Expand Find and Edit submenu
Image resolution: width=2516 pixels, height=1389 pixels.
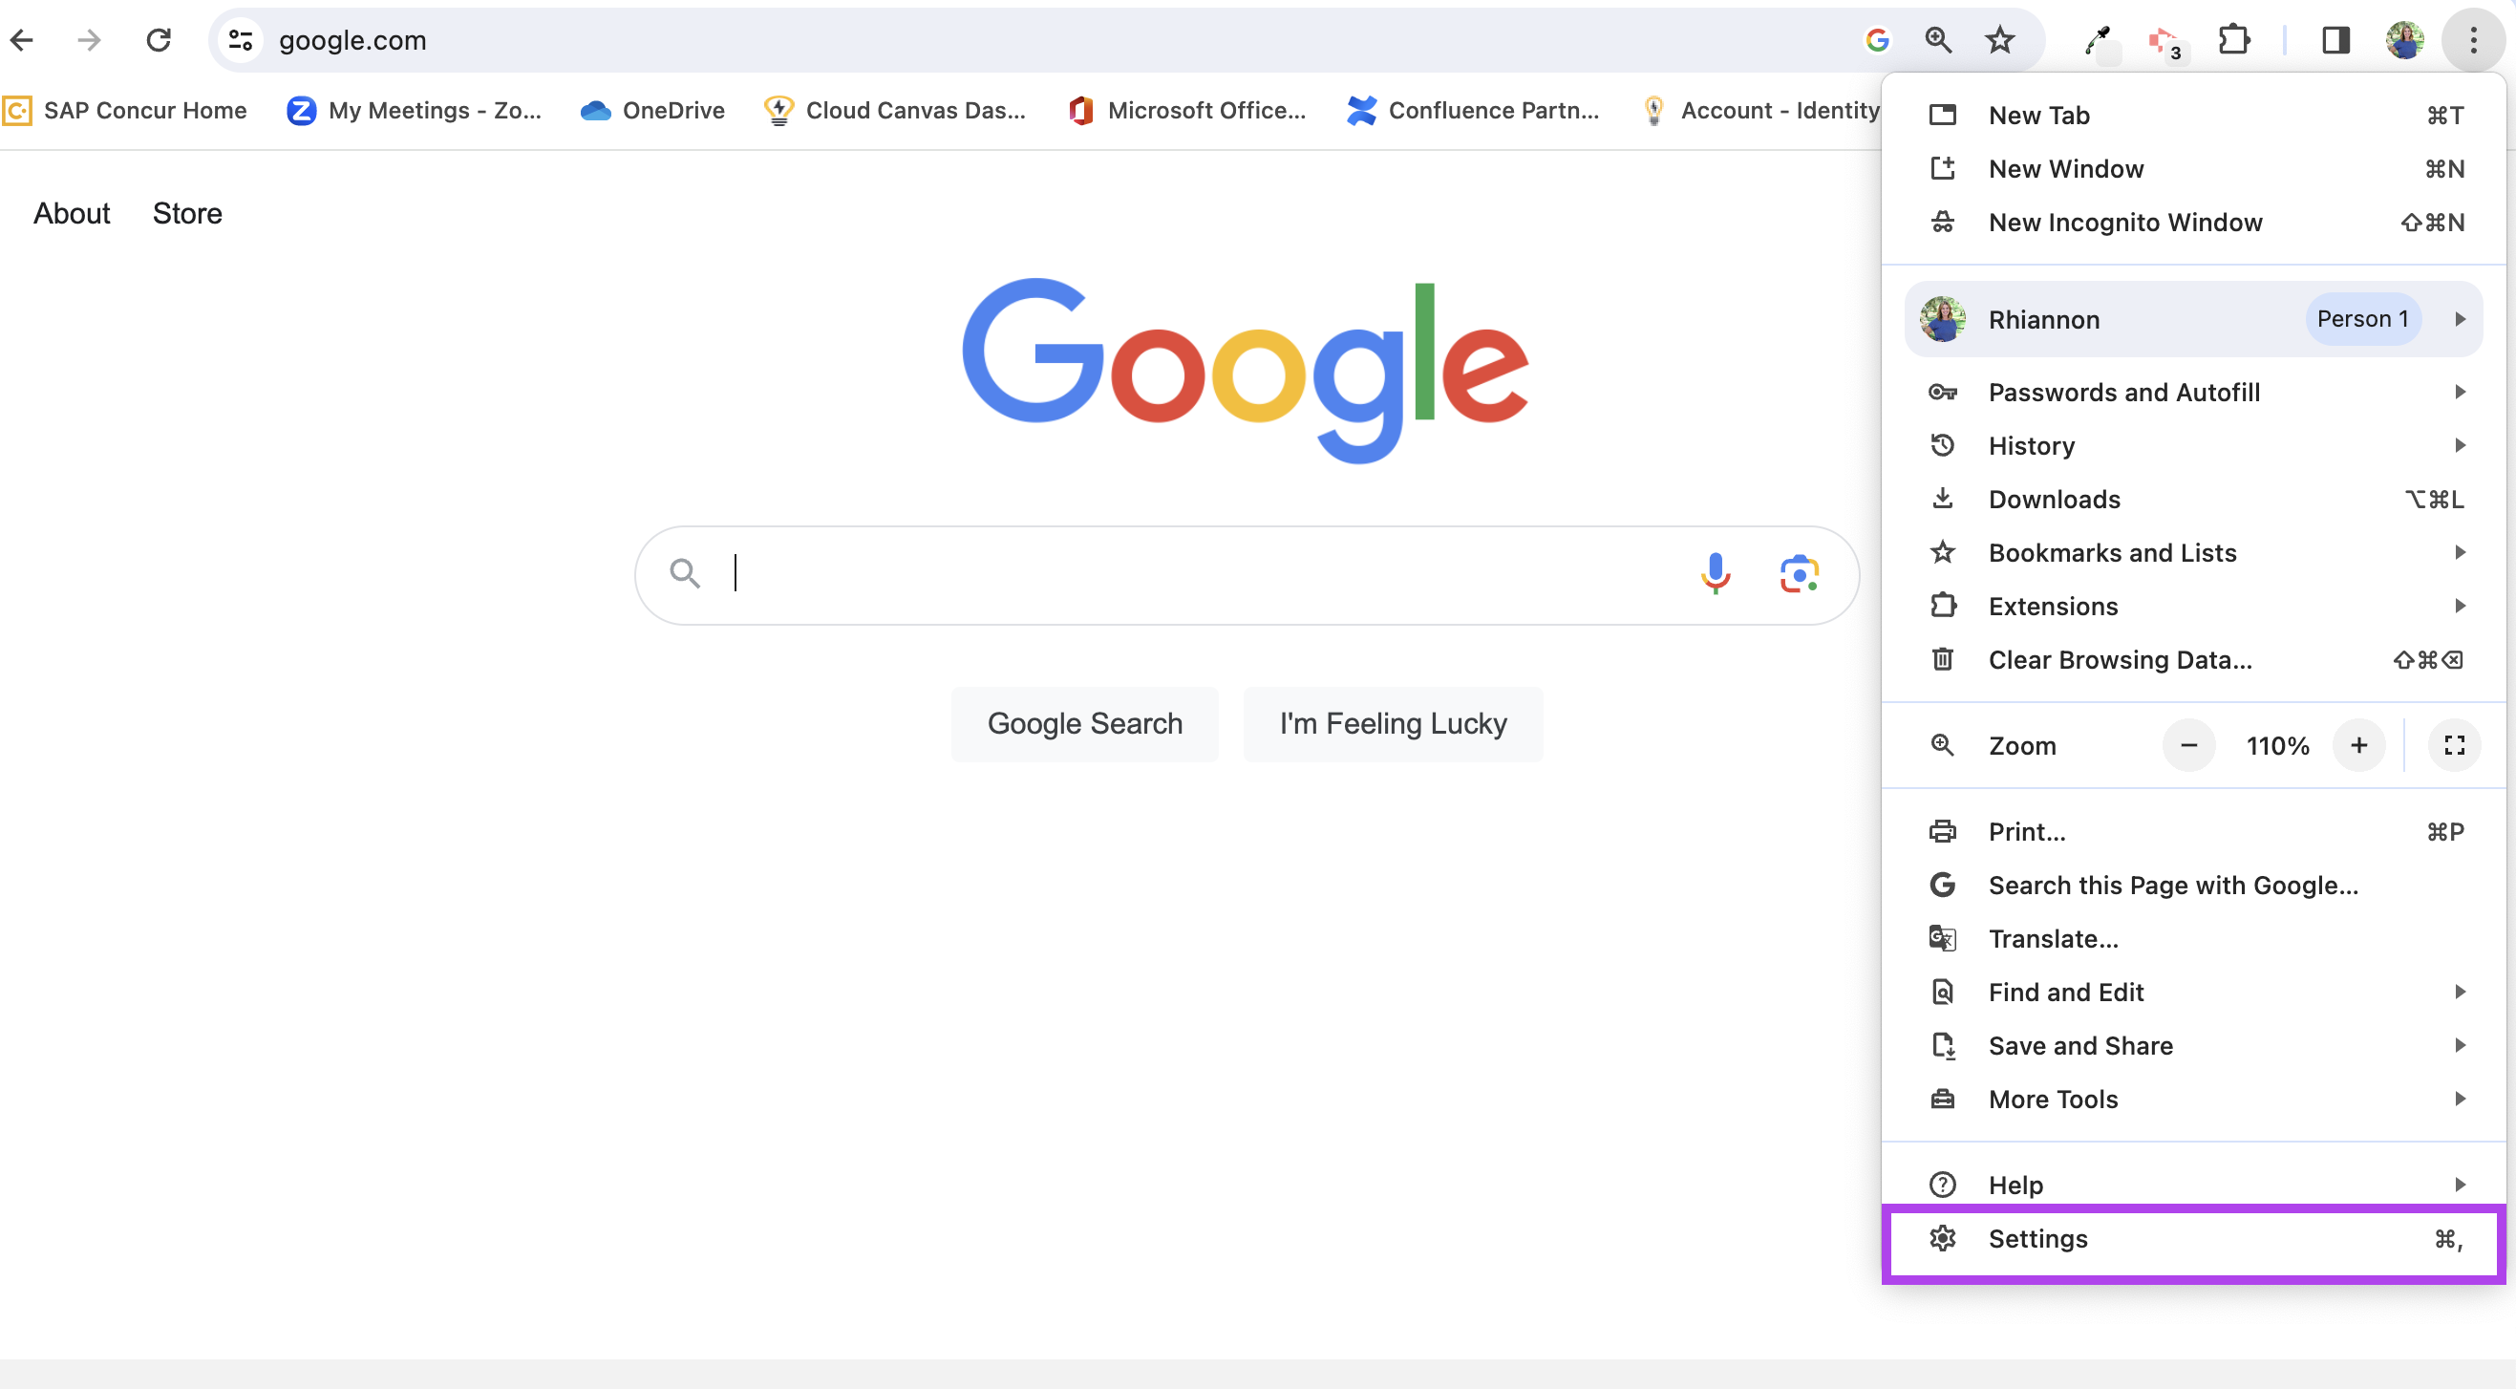(2194, 993)
